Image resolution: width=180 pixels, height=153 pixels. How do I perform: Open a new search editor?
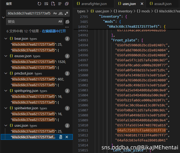tap(53, 4)
